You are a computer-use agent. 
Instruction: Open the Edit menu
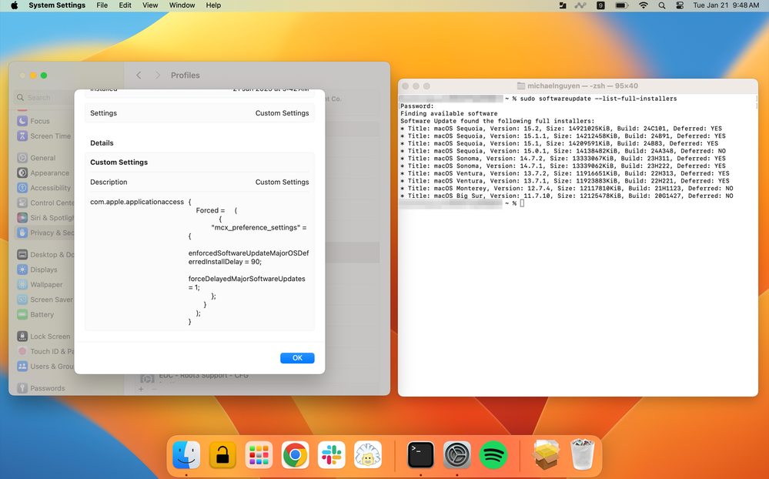tap(125, 5)
